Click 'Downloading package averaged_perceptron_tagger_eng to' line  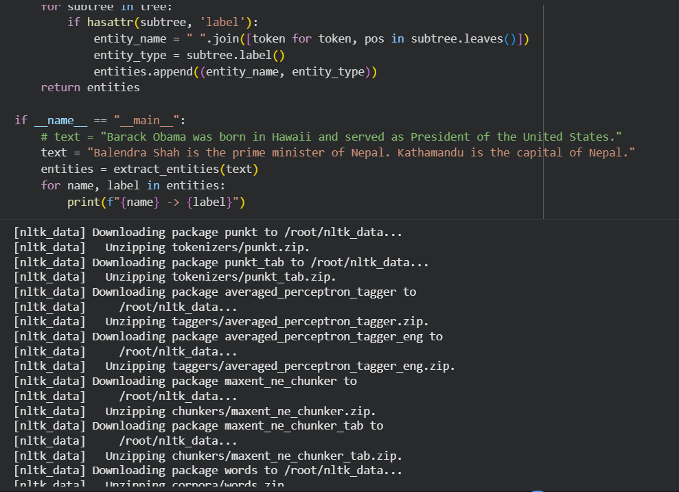pos(228,337)
